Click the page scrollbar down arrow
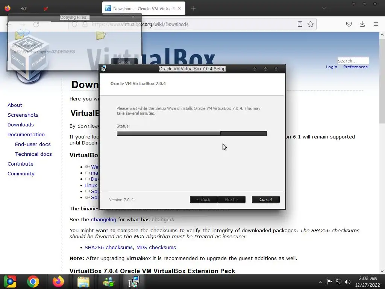This screenshot has height=289, width=385. 382,271
